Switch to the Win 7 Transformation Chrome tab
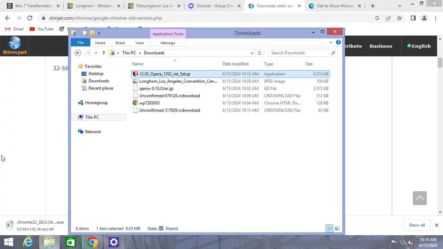Screen dimensions: 443x249 tap(34, 6)
